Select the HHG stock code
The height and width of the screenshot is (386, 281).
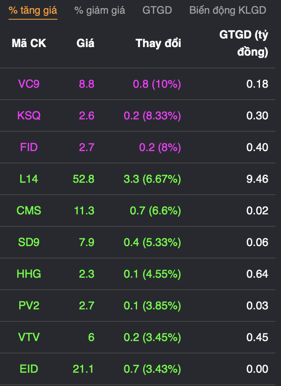pos(29,274)
